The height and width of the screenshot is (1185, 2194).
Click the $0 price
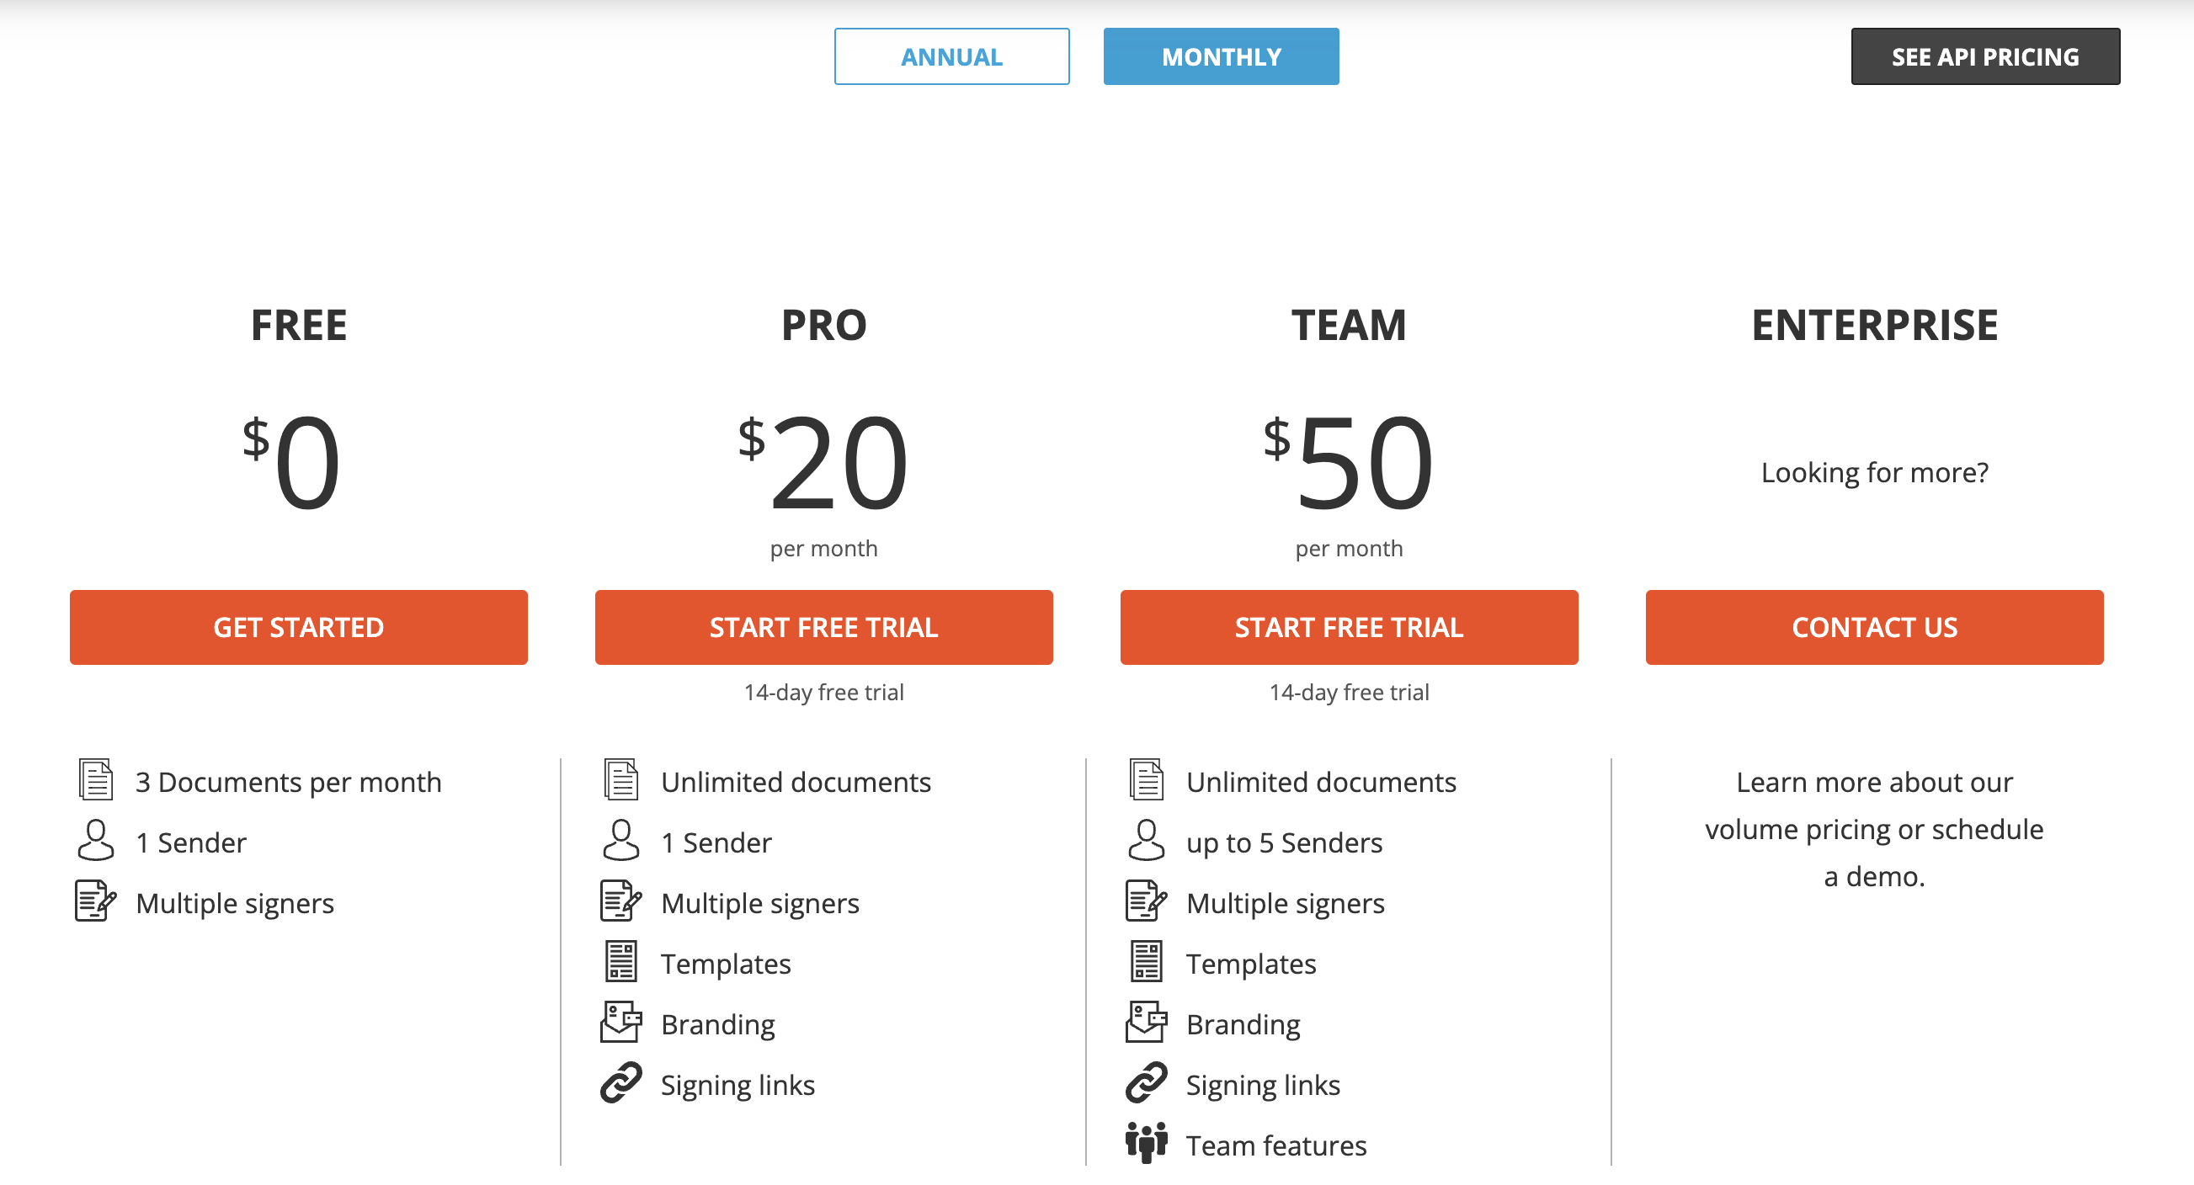(x=292, y=461)
